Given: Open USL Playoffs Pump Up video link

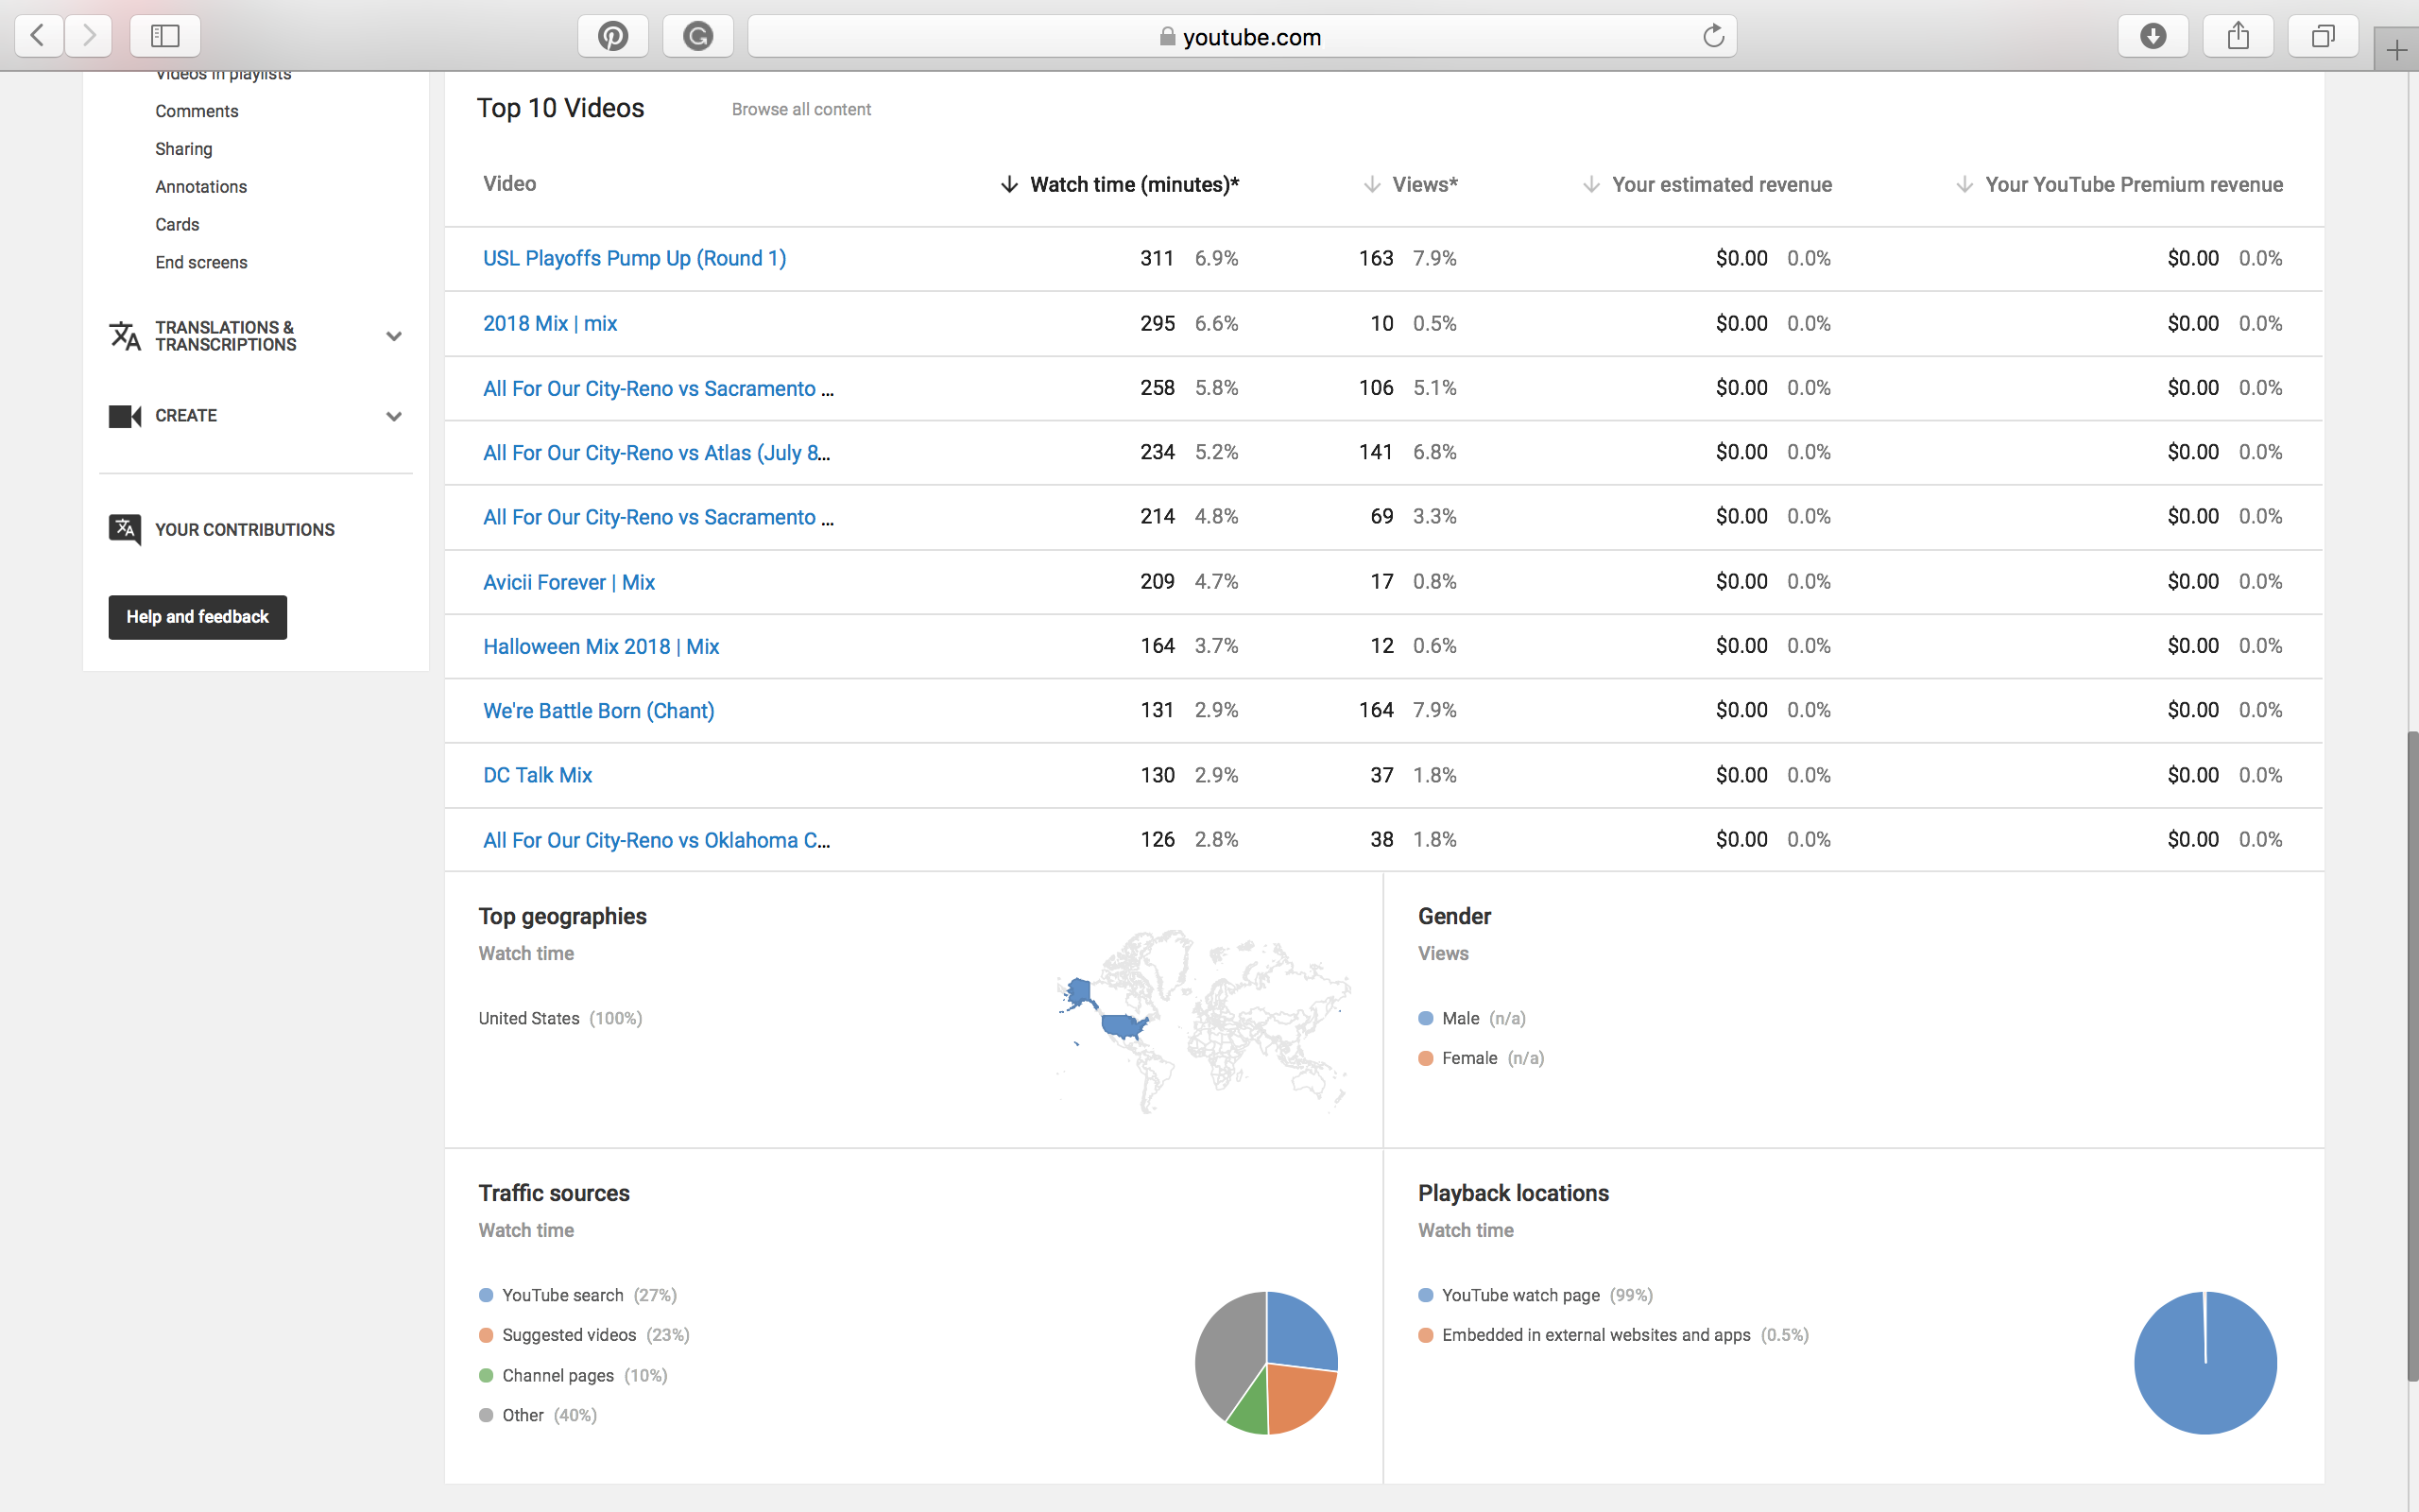Looking at the screenshot, I should click(x=634, y=258).
